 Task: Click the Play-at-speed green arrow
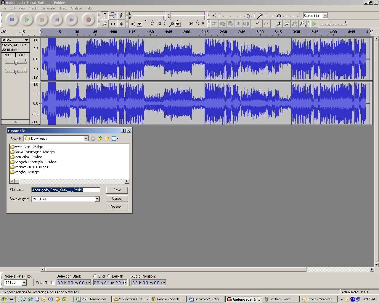pyautogui.click(x=314, y=24)
